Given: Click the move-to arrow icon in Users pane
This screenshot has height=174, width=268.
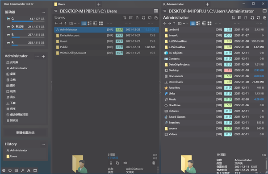Looking at the screenshot, I should point(125,163).
